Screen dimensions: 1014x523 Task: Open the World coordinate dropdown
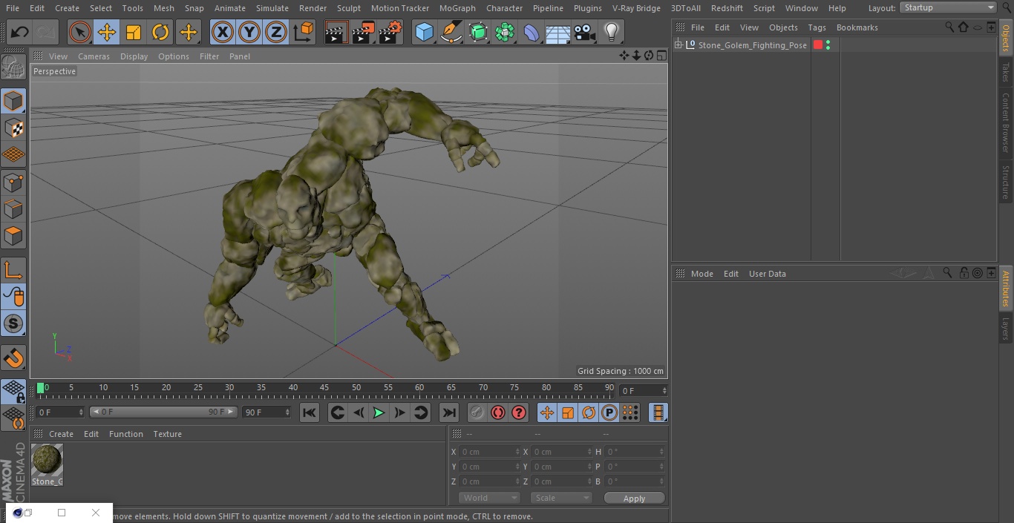pyautogui.click(x=489, y=498)
